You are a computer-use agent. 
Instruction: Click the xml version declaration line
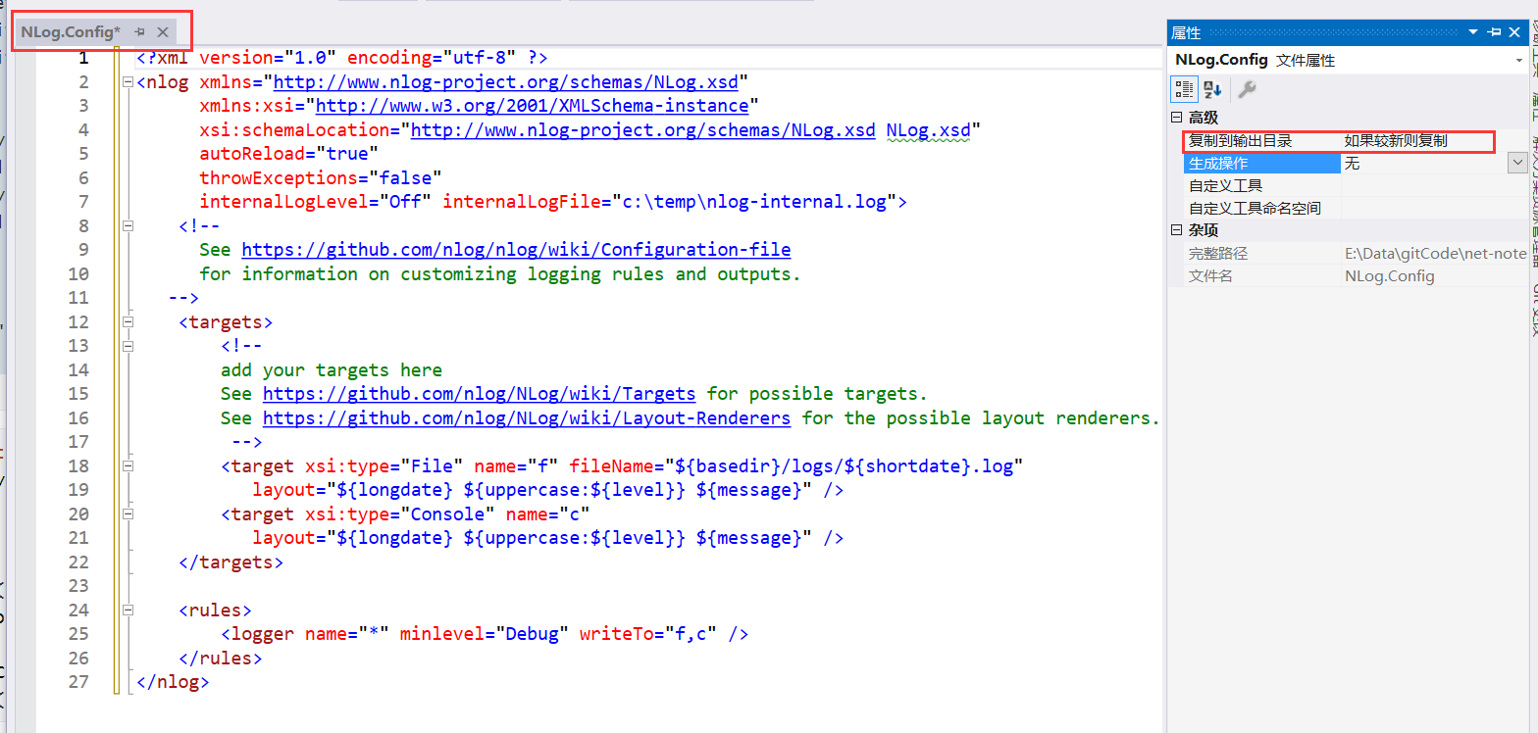[x=342, y=58]
